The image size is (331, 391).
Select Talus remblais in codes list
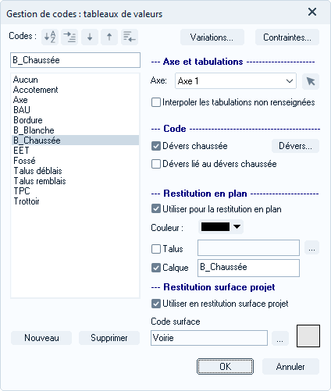40,181
